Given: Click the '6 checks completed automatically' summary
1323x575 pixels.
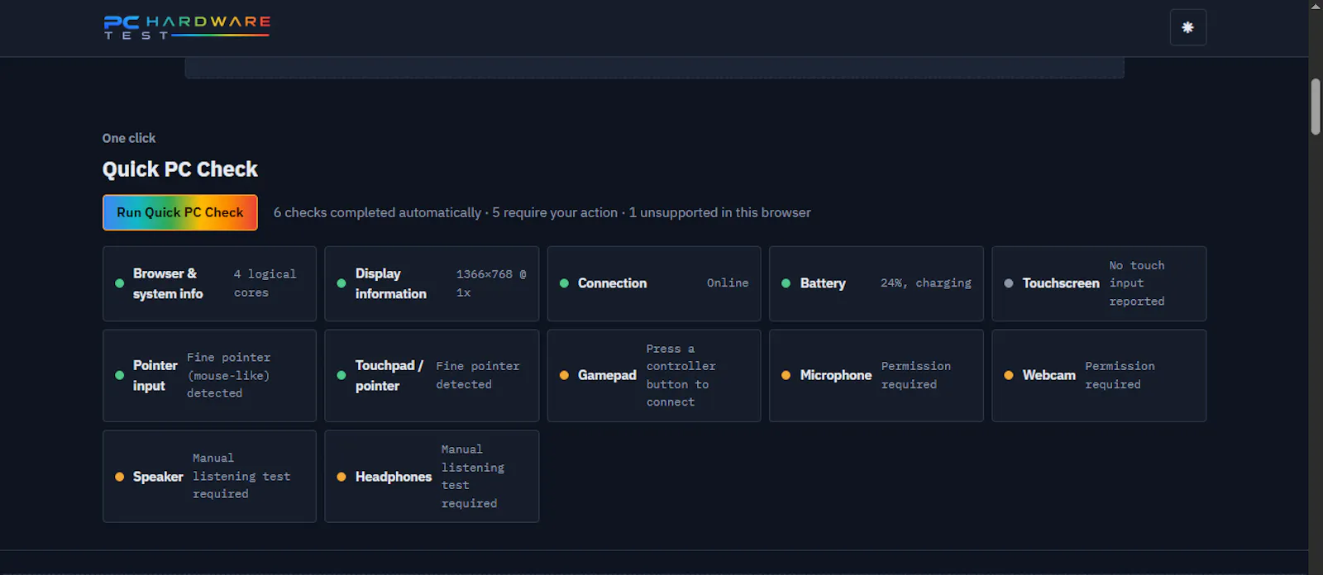Looking at the screenshot, I should pos(377,212).
